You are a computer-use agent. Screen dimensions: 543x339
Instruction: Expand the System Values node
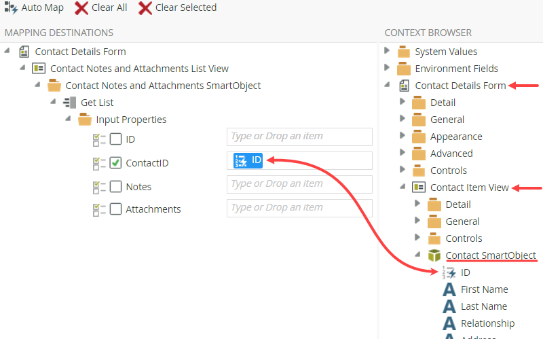(x=388, y=51)
